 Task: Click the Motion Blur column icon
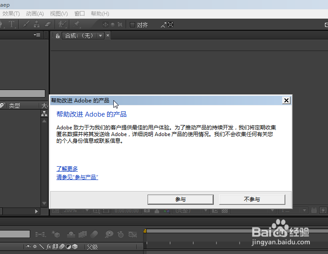click(x=62, y=246)
